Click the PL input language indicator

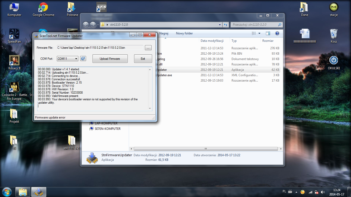click(x=284, y=191)
